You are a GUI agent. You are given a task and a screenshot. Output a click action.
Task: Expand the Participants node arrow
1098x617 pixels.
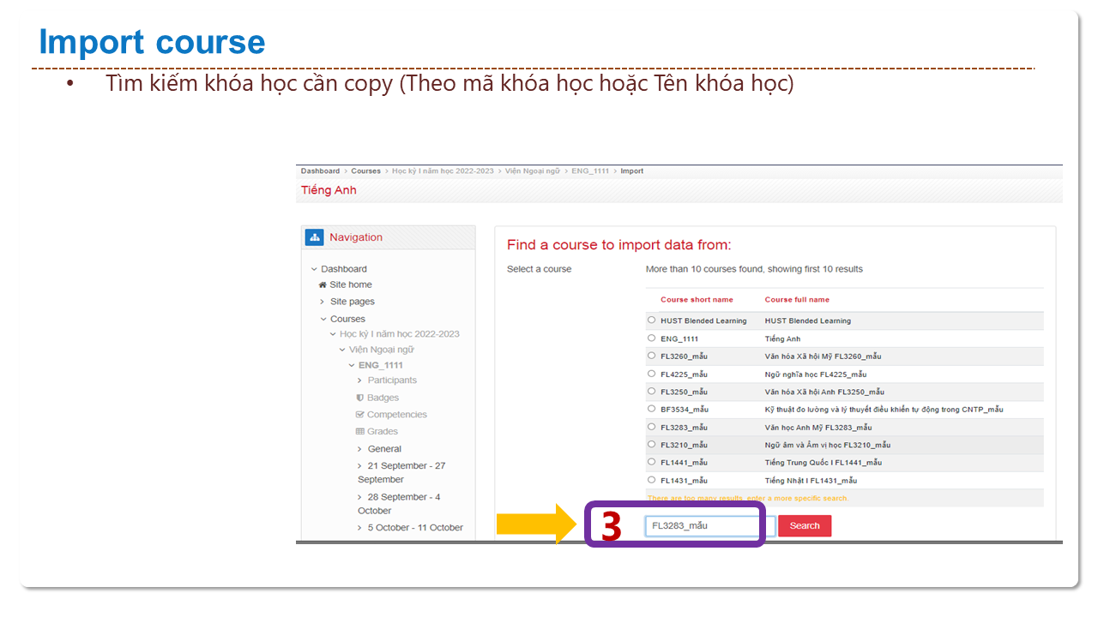[359, 380]
